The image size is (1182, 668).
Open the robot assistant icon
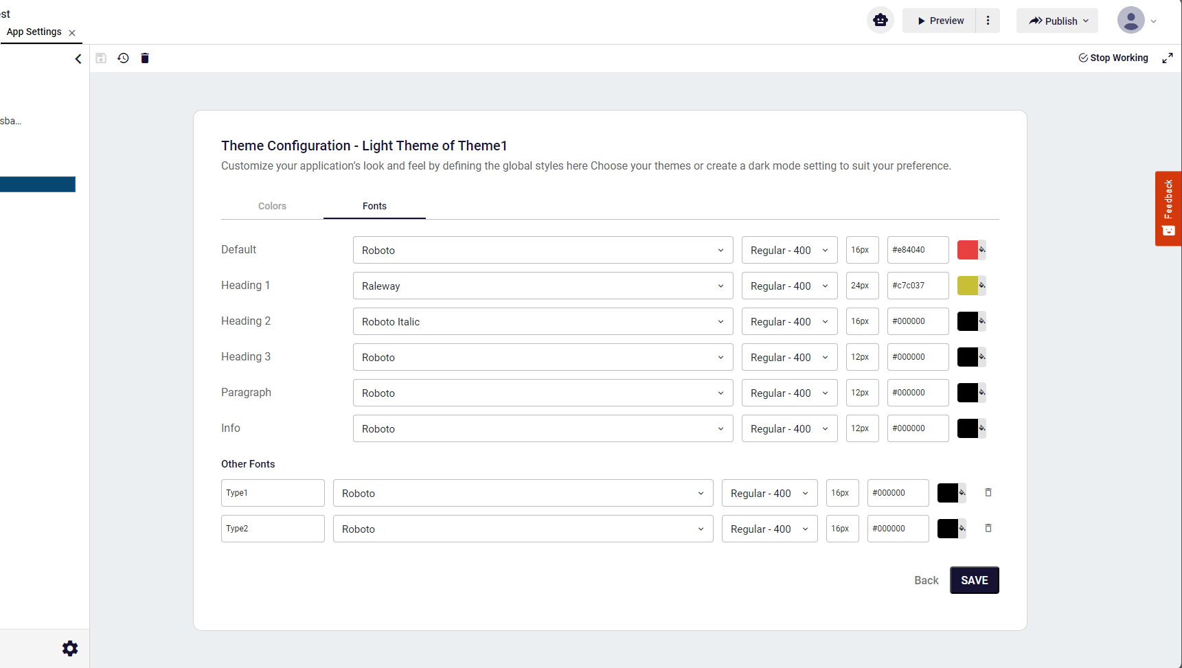click(880, 21)
